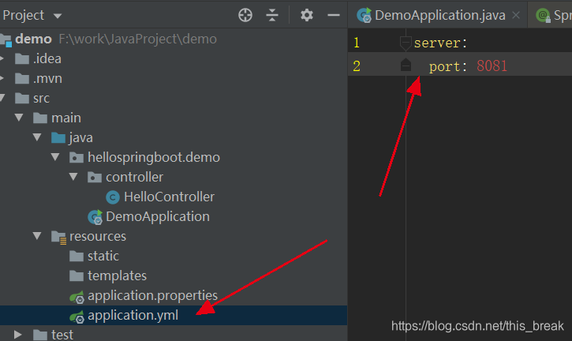The width and height of the screenshot is (572, 341).
Task: Click the test folder icon
Action: pyautogui.click(x=40, y=335)
